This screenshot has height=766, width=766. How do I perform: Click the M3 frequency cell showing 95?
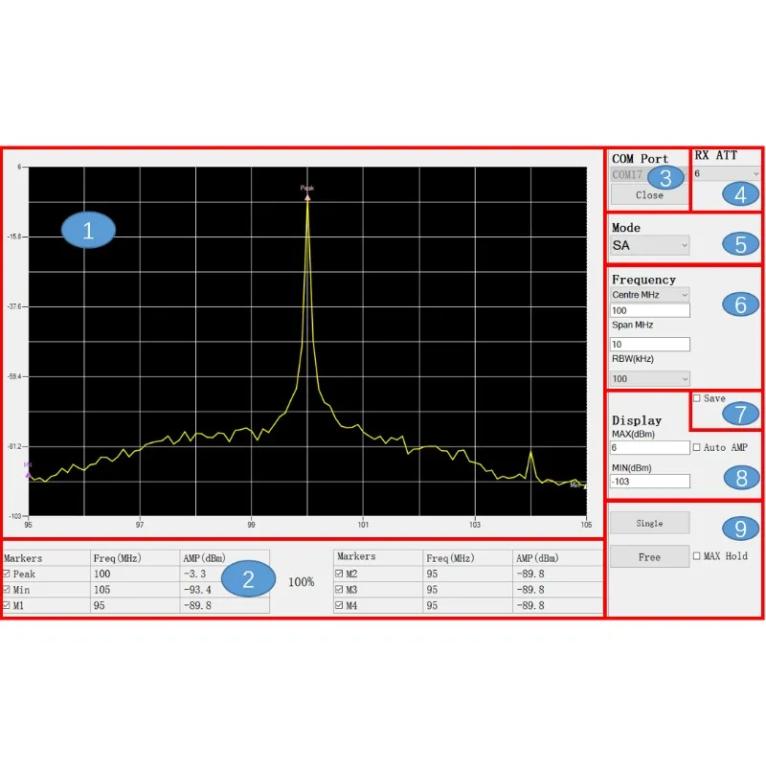point(468,590)
